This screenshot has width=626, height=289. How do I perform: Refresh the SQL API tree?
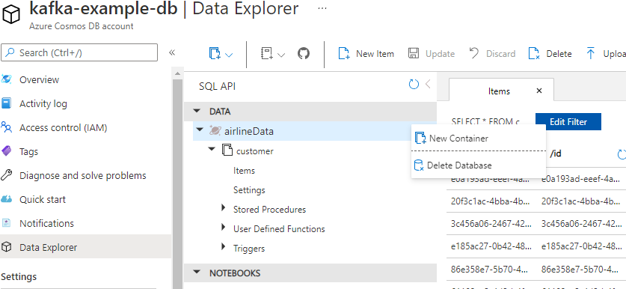[x=414, y=85]
